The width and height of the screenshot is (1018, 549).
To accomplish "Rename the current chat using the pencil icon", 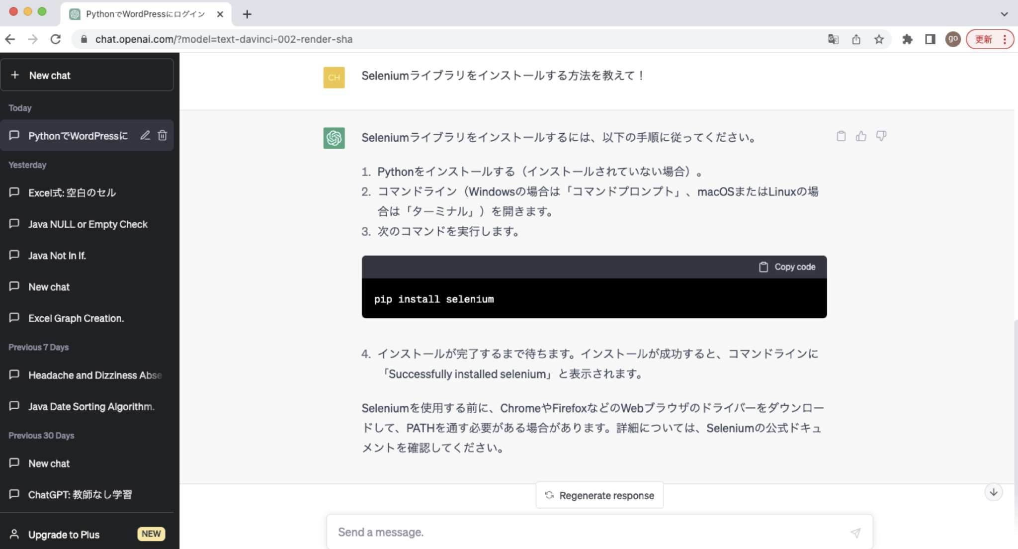I will point(145,135).
